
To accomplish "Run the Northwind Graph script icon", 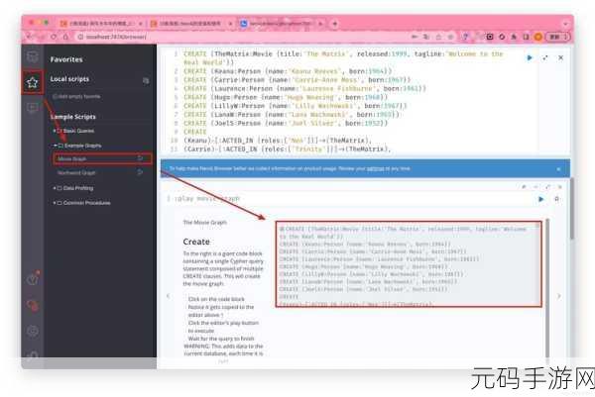I will [x=140, y=172].
